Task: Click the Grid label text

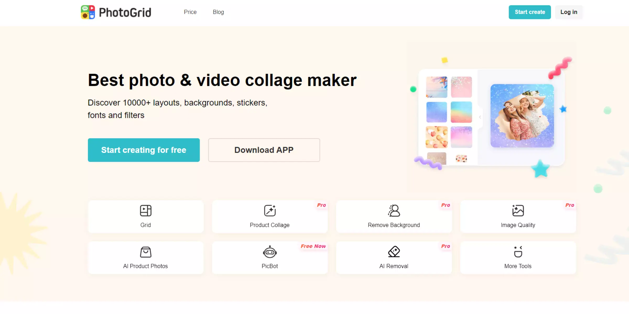Action: (145, 225)
